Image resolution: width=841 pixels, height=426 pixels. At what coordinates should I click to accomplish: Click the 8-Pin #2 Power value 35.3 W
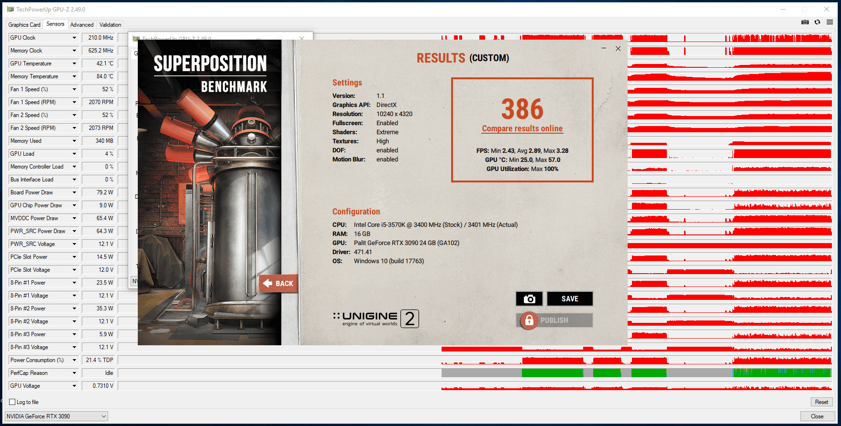(98, 309)
